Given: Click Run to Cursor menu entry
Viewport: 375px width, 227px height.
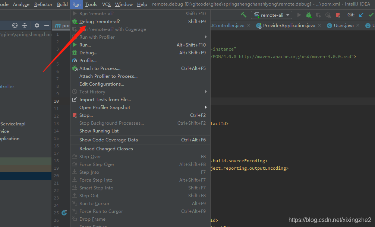Looking at the screenshot, I should click(141, 204).
